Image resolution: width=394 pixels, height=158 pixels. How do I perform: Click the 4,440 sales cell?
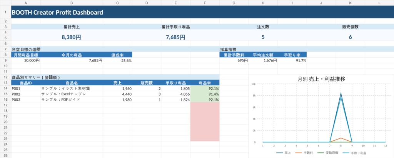(x=118, y=94)
